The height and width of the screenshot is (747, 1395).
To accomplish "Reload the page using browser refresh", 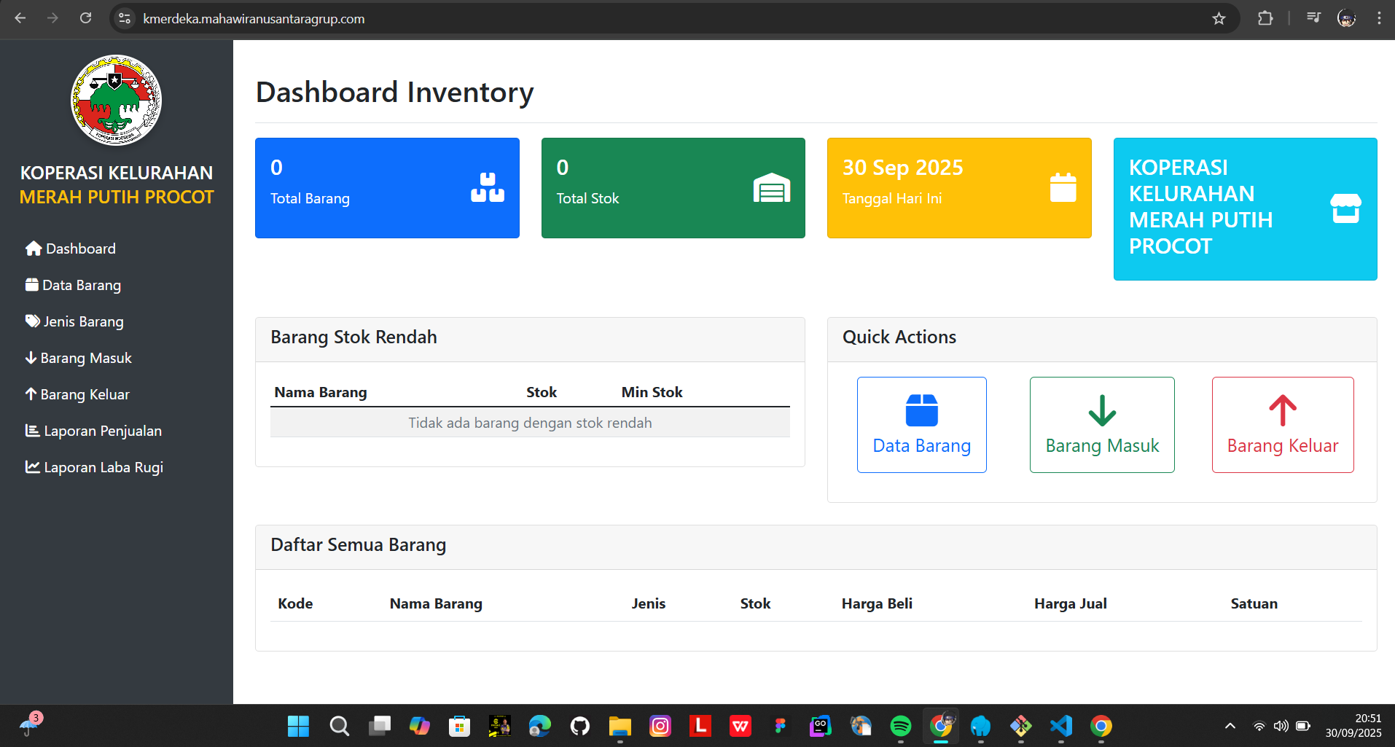I will pyautogui.click(x=86, y=18).
